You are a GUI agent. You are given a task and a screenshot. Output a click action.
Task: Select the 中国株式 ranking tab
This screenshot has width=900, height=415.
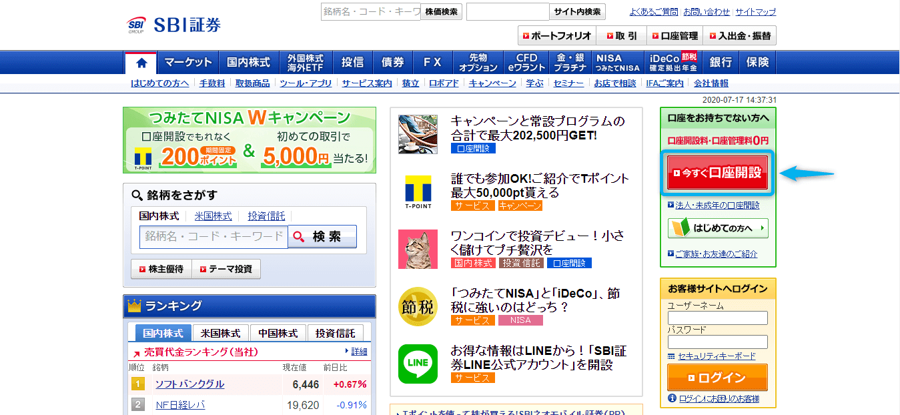coord(278,333)
